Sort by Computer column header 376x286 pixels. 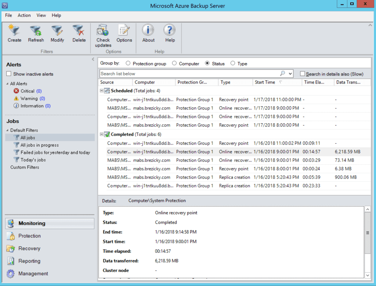pos(154,82)
